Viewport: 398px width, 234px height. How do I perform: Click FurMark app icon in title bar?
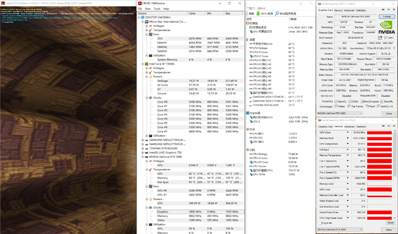pos(3,3)
